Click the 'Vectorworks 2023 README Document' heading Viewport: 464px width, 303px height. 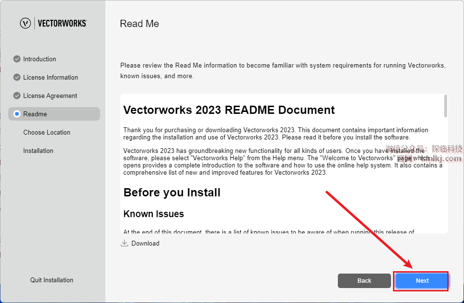pos(229,110)
